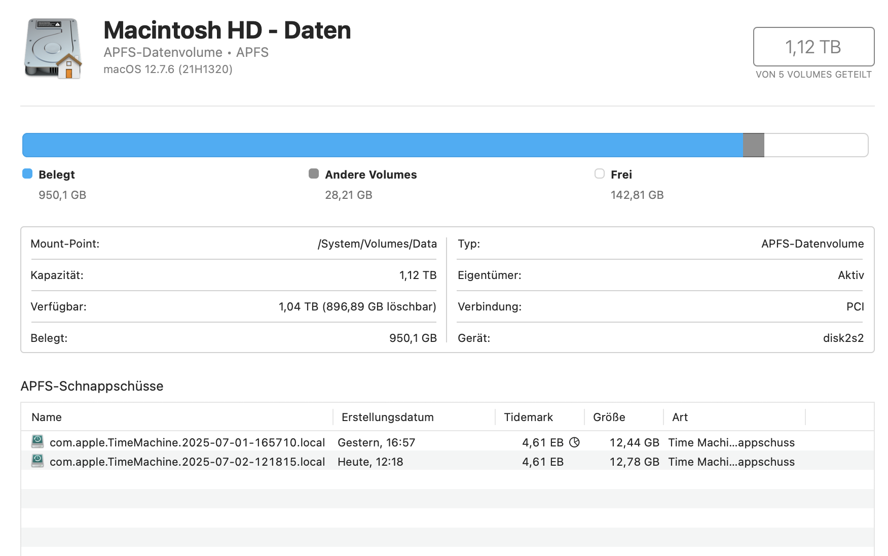Click size value 12,44 GB
Viewport: 888px width, 556px height.
coord(635,442)
